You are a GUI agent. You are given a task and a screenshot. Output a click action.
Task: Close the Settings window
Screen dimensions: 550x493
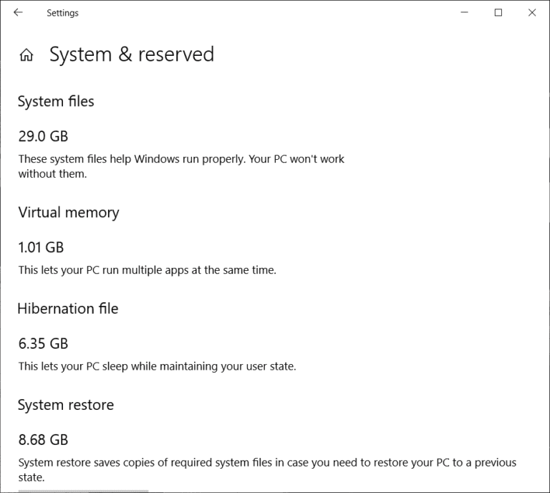tap(531, 13)
